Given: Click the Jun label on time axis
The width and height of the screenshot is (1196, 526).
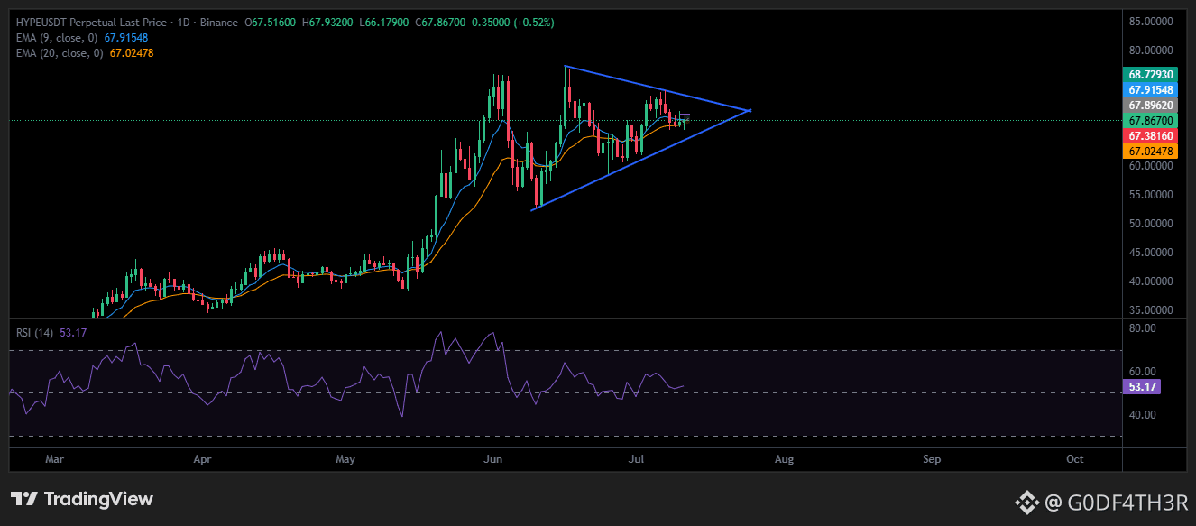Looking at the screenshot, I should tap(493, 459).
